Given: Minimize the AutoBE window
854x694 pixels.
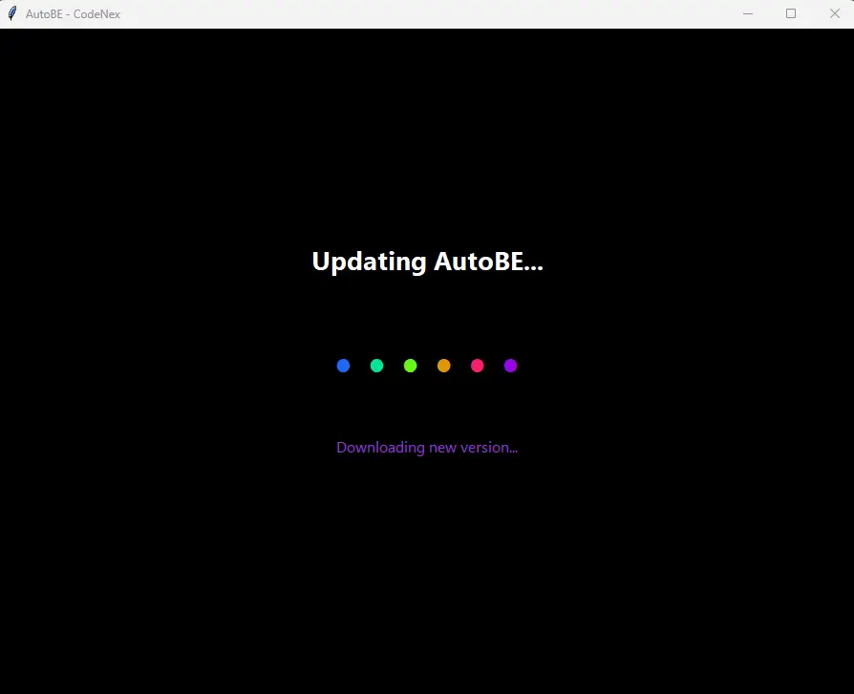Looking at the screenshot, I should pos(748,13).
